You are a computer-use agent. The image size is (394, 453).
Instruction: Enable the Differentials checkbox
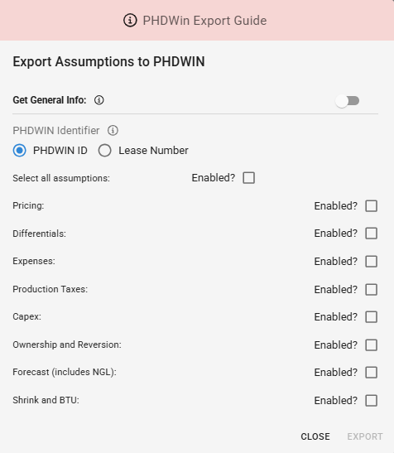tap(371, 234)
